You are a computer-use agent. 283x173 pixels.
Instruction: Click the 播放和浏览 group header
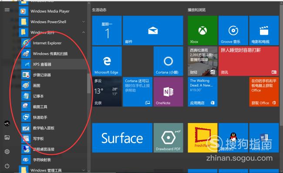(x=196, y=10)
